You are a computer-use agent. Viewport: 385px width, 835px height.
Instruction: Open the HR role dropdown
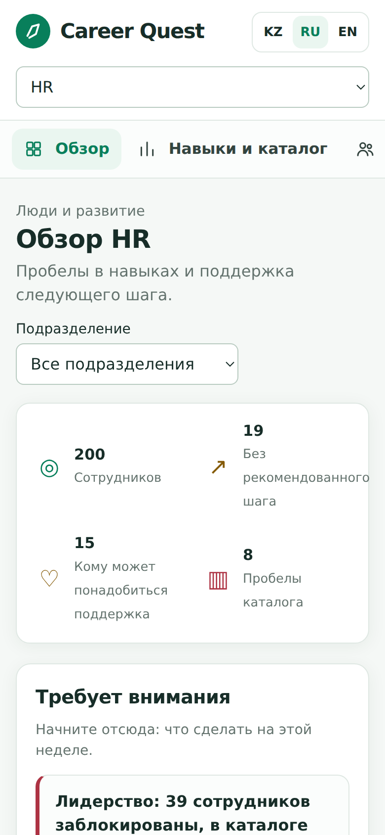click(x=192, y=87)
